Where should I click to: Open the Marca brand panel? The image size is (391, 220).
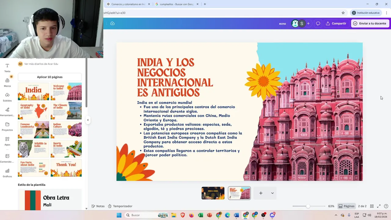tap(7, 82)
